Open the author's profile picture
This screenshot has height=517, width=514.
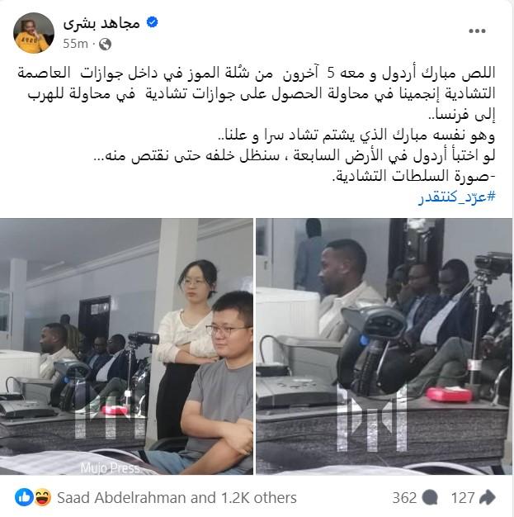pos(34,33)
